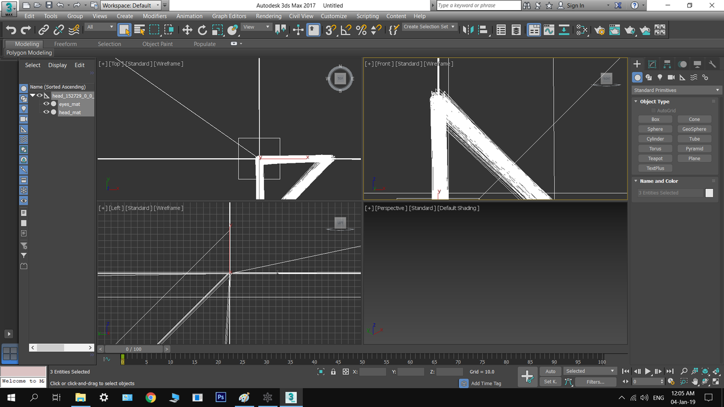The height and width of the screenshot is (407, 724).
Task: Hide the eyes_mat object via eye icon
Action: tap(46, 104)
